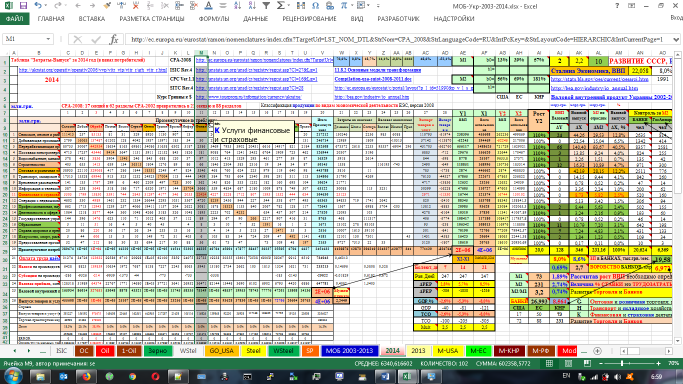
Task: Click the Insert Function fx icon
Action: pos(114,39)
